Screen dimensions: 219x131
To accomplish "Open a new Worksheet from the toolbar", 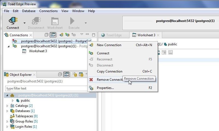I will point(55,23).
